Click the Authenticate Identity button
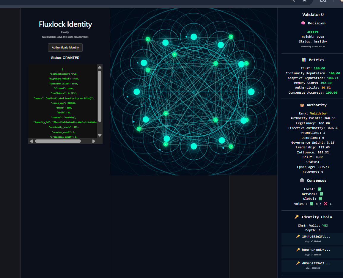343x278 pixels. tap(65, 48)
